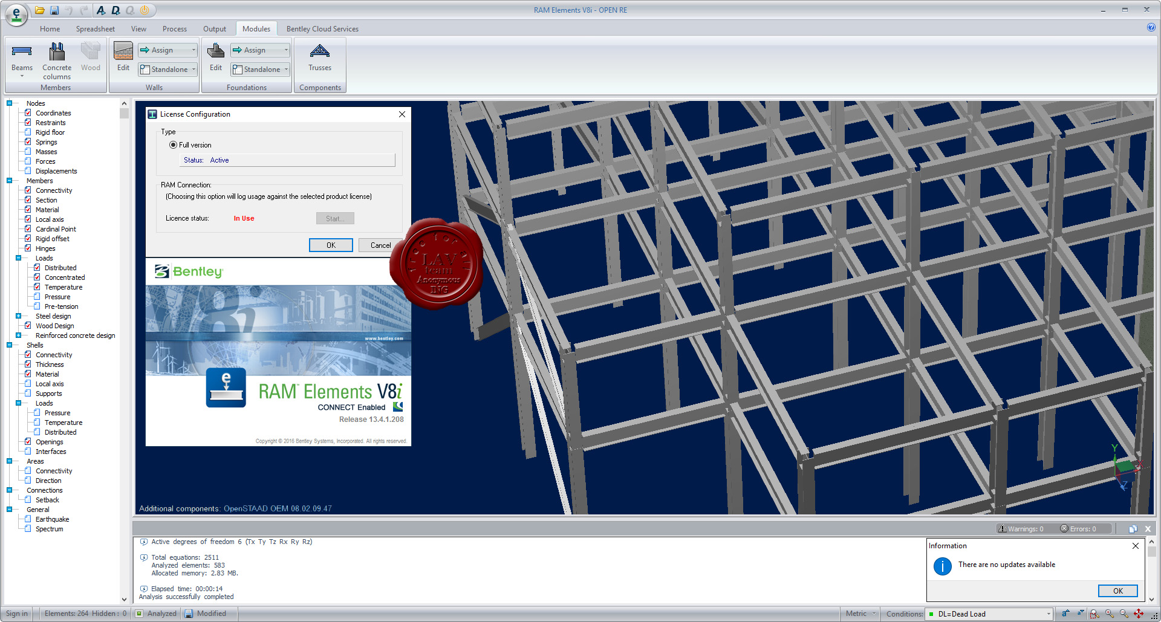The height and width of the screenshot is (622, 1161).
Task: Open the Concrete columns module
Action: 57,61
